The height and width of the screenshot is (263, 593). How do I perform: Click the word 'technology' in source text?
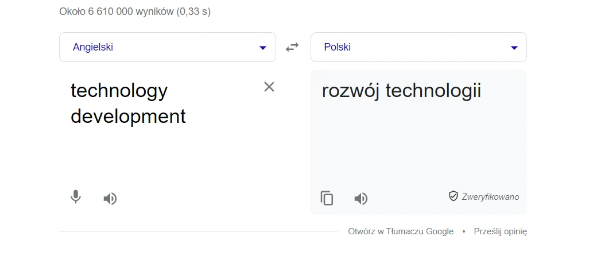click(119, 91)
